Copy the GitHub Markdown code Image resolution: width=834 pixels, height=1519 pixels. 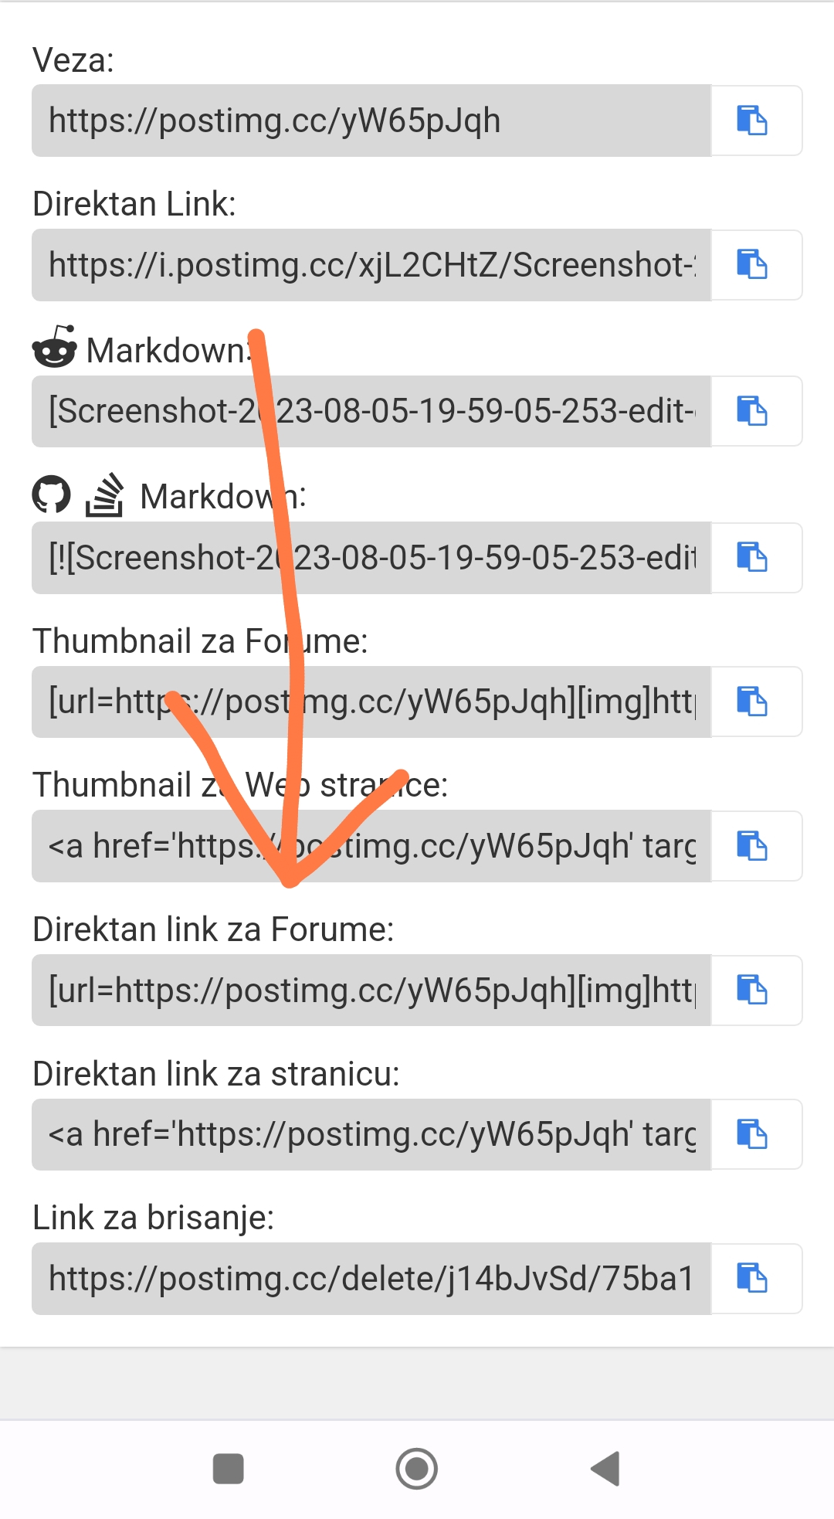point(756,558)
